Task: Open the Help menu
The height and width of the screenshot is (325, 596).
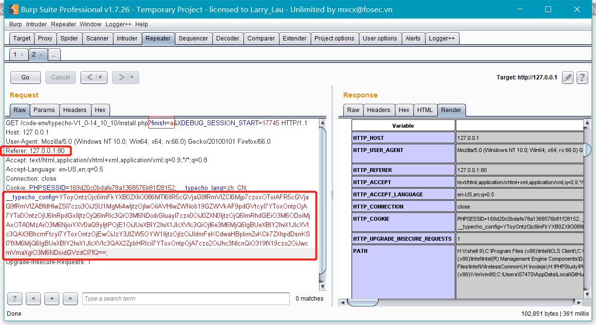Action: coord(142,24)
